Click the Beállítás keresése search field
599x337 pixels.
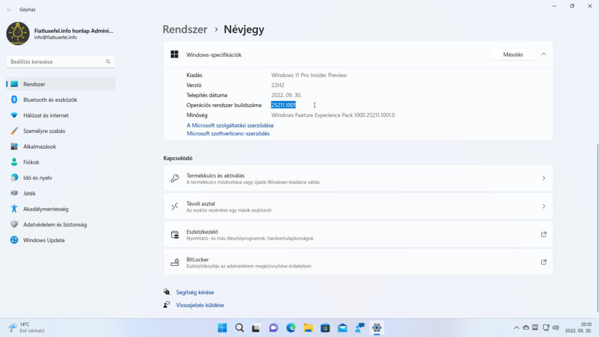pos(61,61)
